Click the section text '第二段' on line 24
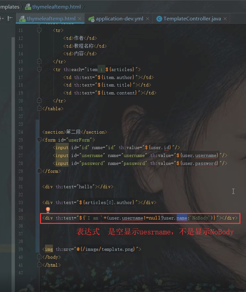 (x=73, y=132)
